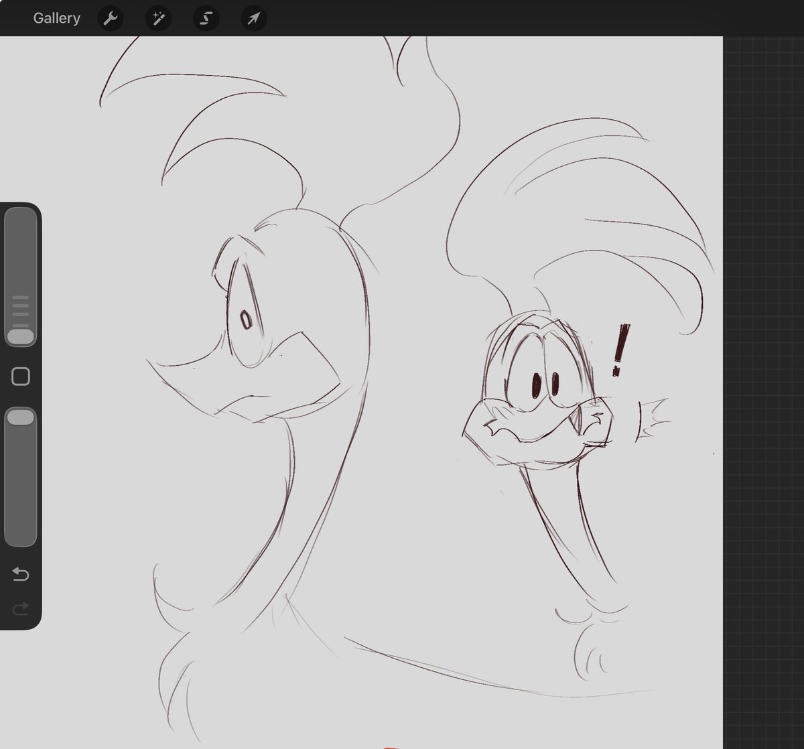Click the brush size slider handle
The height and width of the screenshot is (749, 804).
point(20,336)
